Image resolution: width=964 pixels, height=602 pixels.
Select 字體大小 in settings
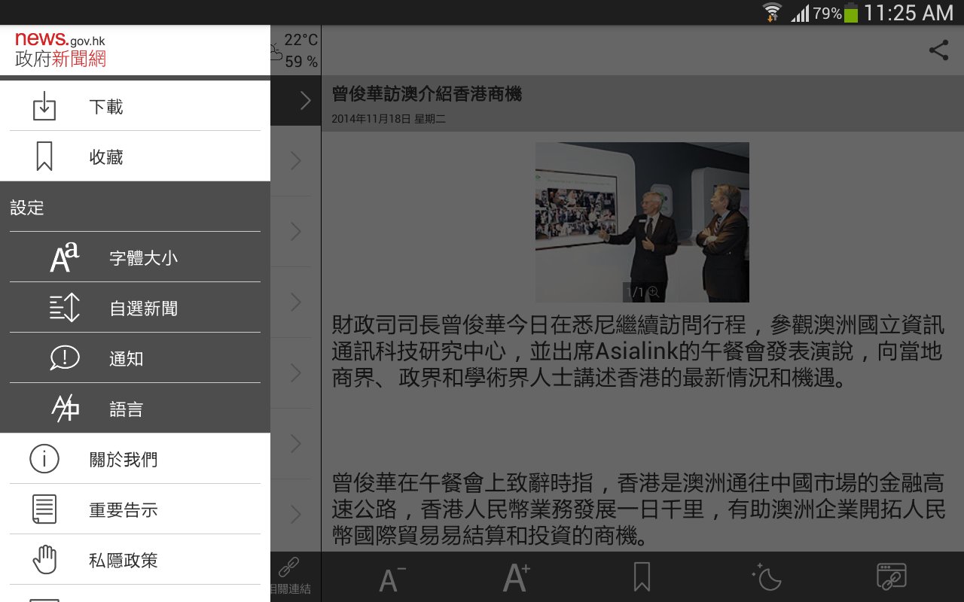click(x=135, y=257)
